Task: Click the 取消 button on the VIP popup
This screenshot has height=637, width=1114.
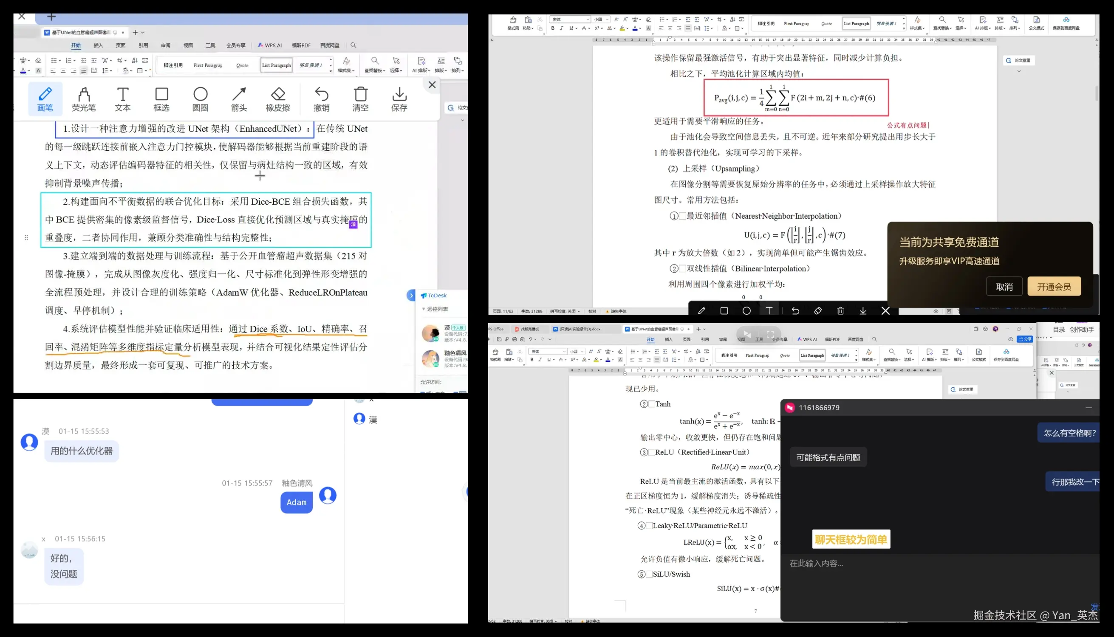Action: [x=1004, y=287]
